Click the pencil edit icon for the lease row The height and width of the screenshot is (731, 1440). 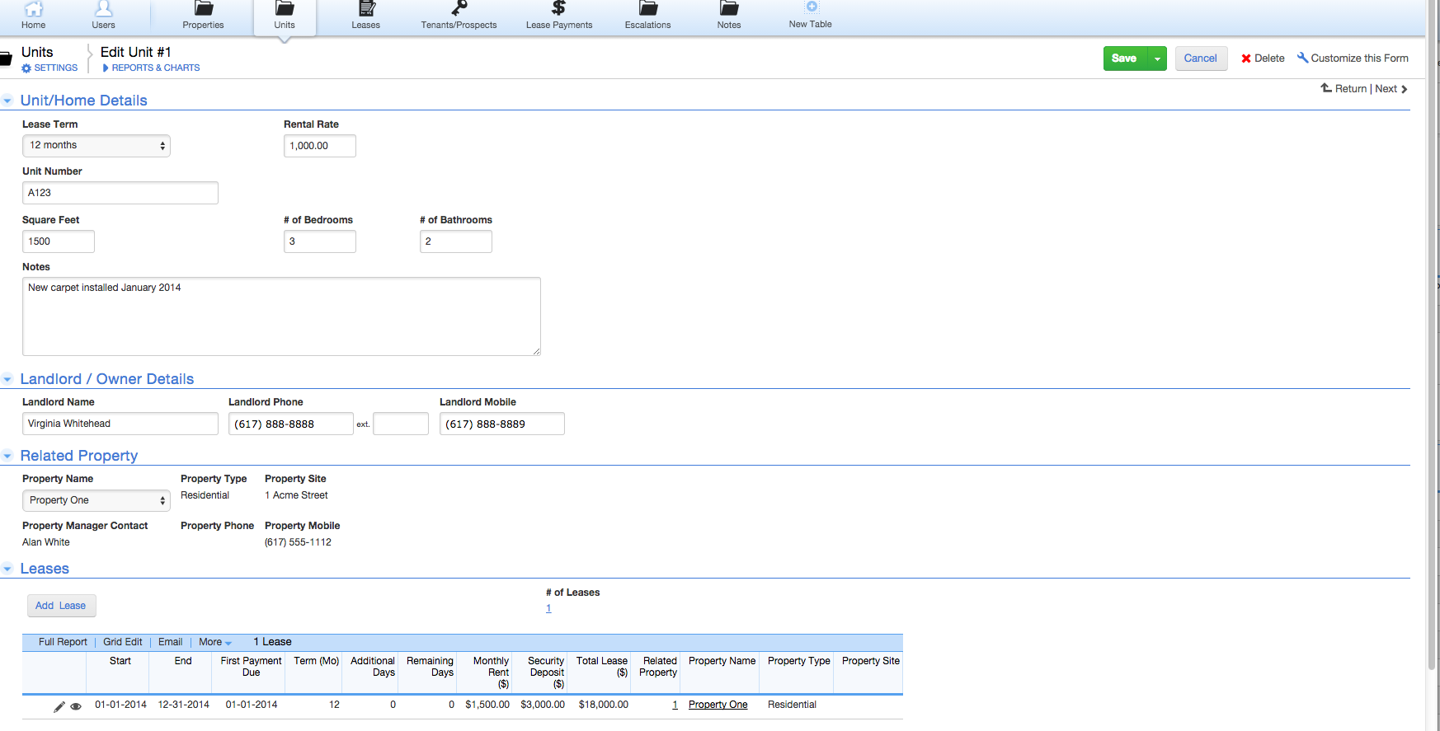[x=59, y=706]
